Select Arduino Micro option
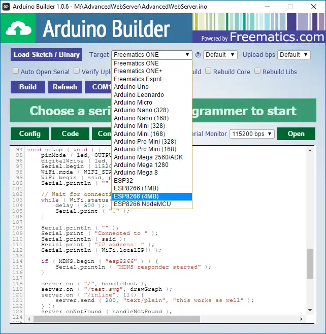326x334 pixels. [152, 103]
